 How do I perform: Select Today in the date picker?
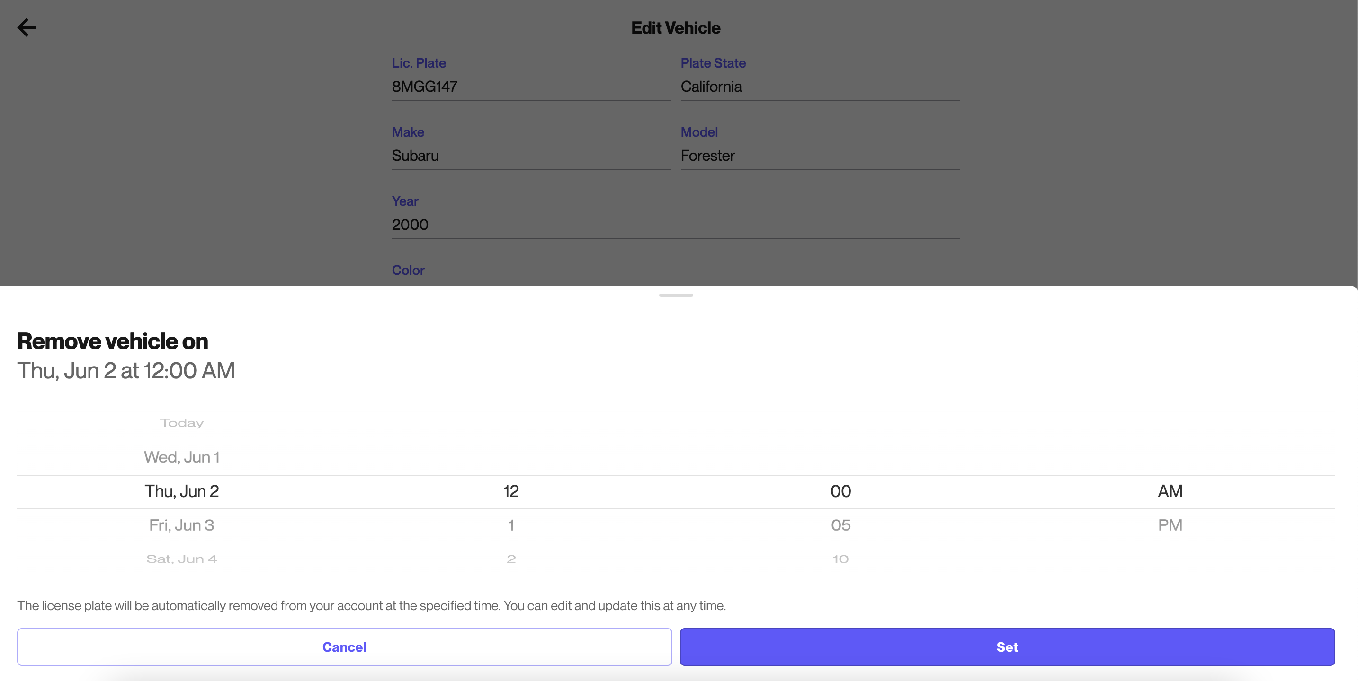coord(181,423)
